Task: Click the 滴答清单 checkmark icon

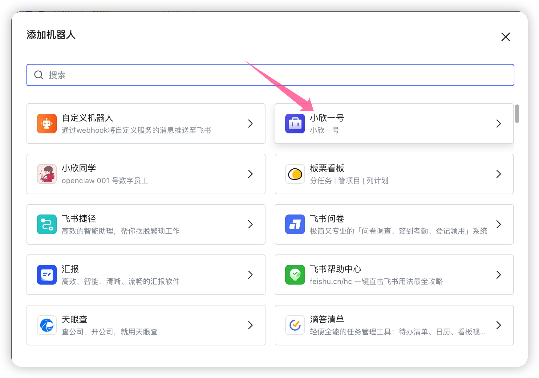Action: click(295, 325)
